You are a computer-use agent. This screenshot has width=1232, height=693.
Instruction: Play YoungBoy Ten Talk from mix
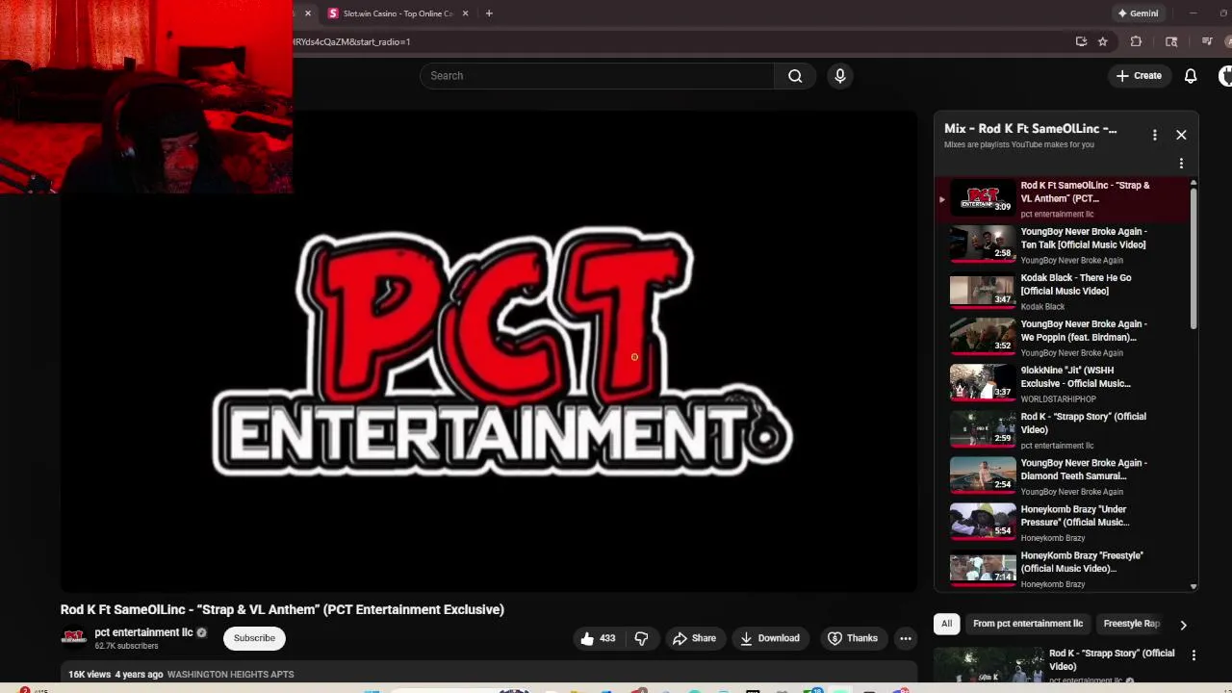point(1063,245)
